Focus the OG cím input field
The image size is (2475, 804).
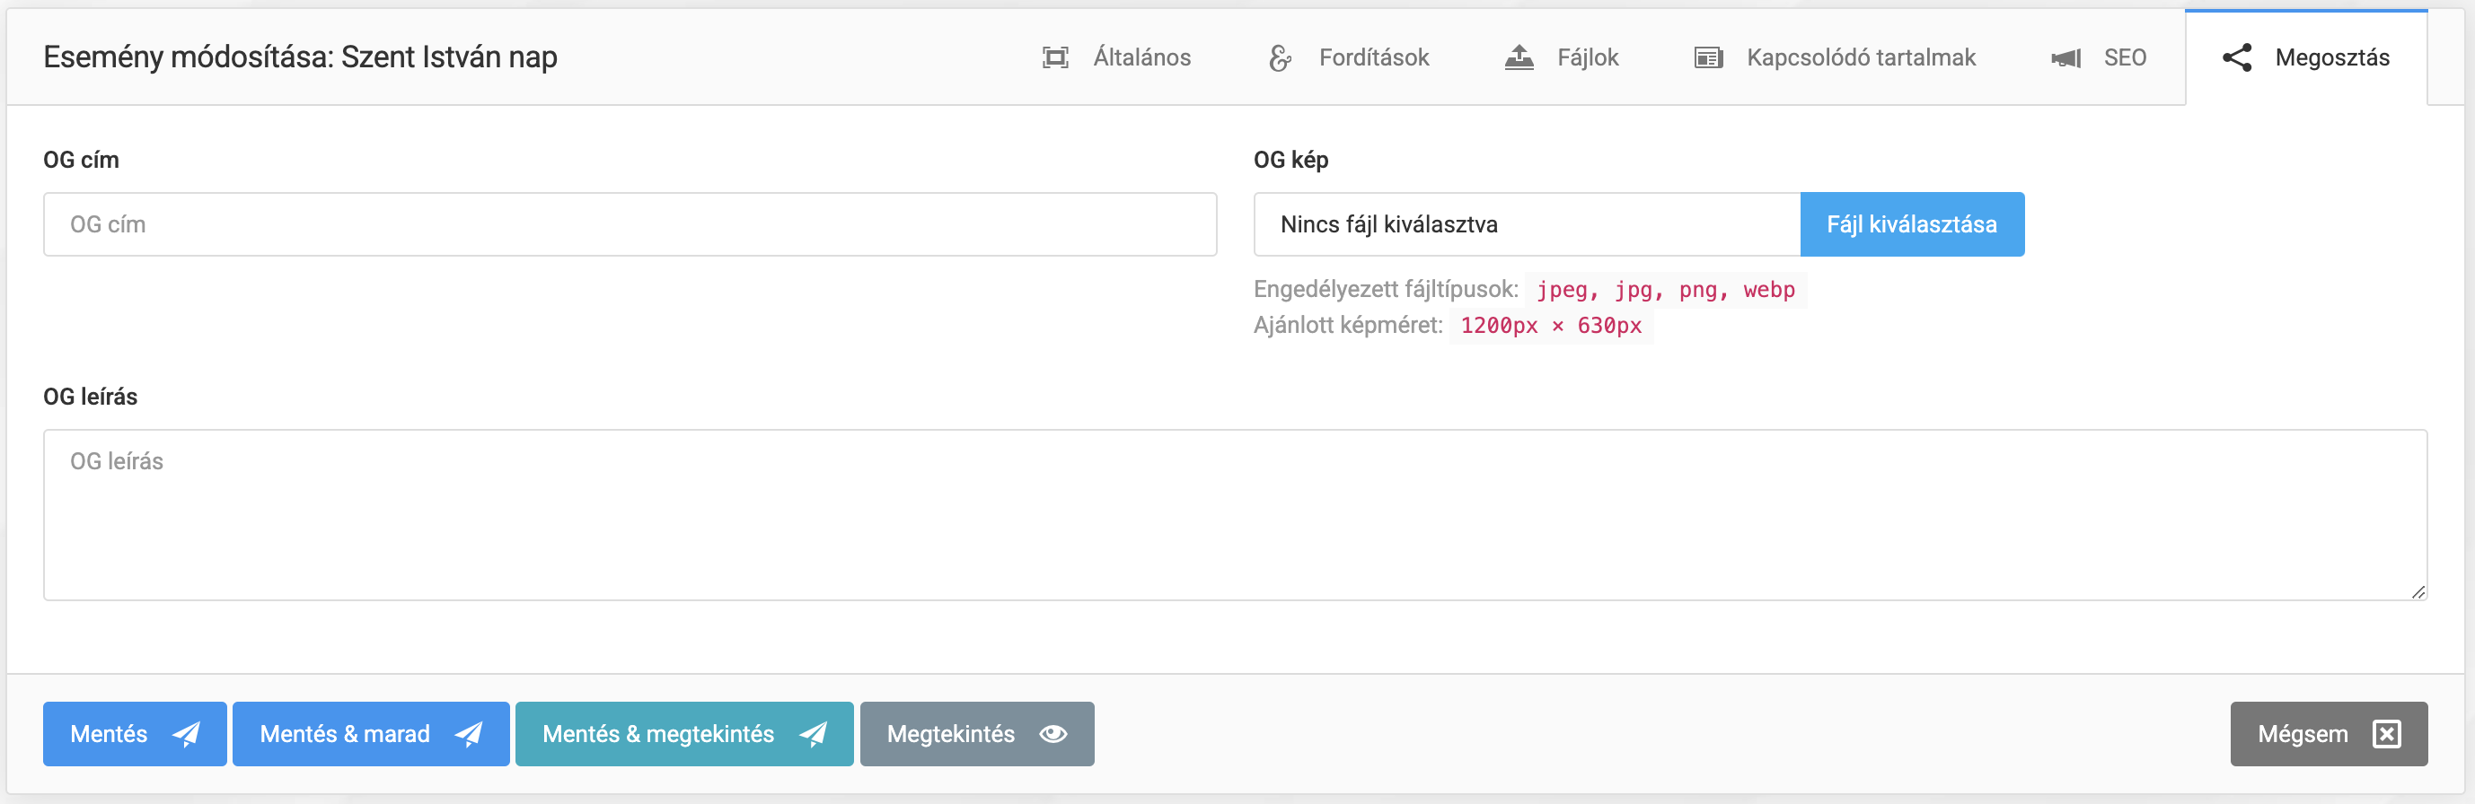coord(630,224)
